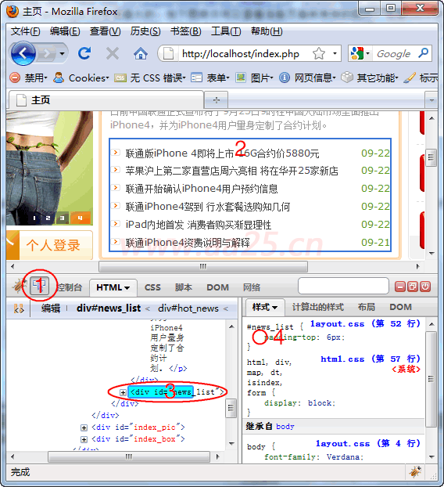The image size is (444, 487).
Task: Switch to the 脚本 panel tab
Action: click(x=184, y=287)
